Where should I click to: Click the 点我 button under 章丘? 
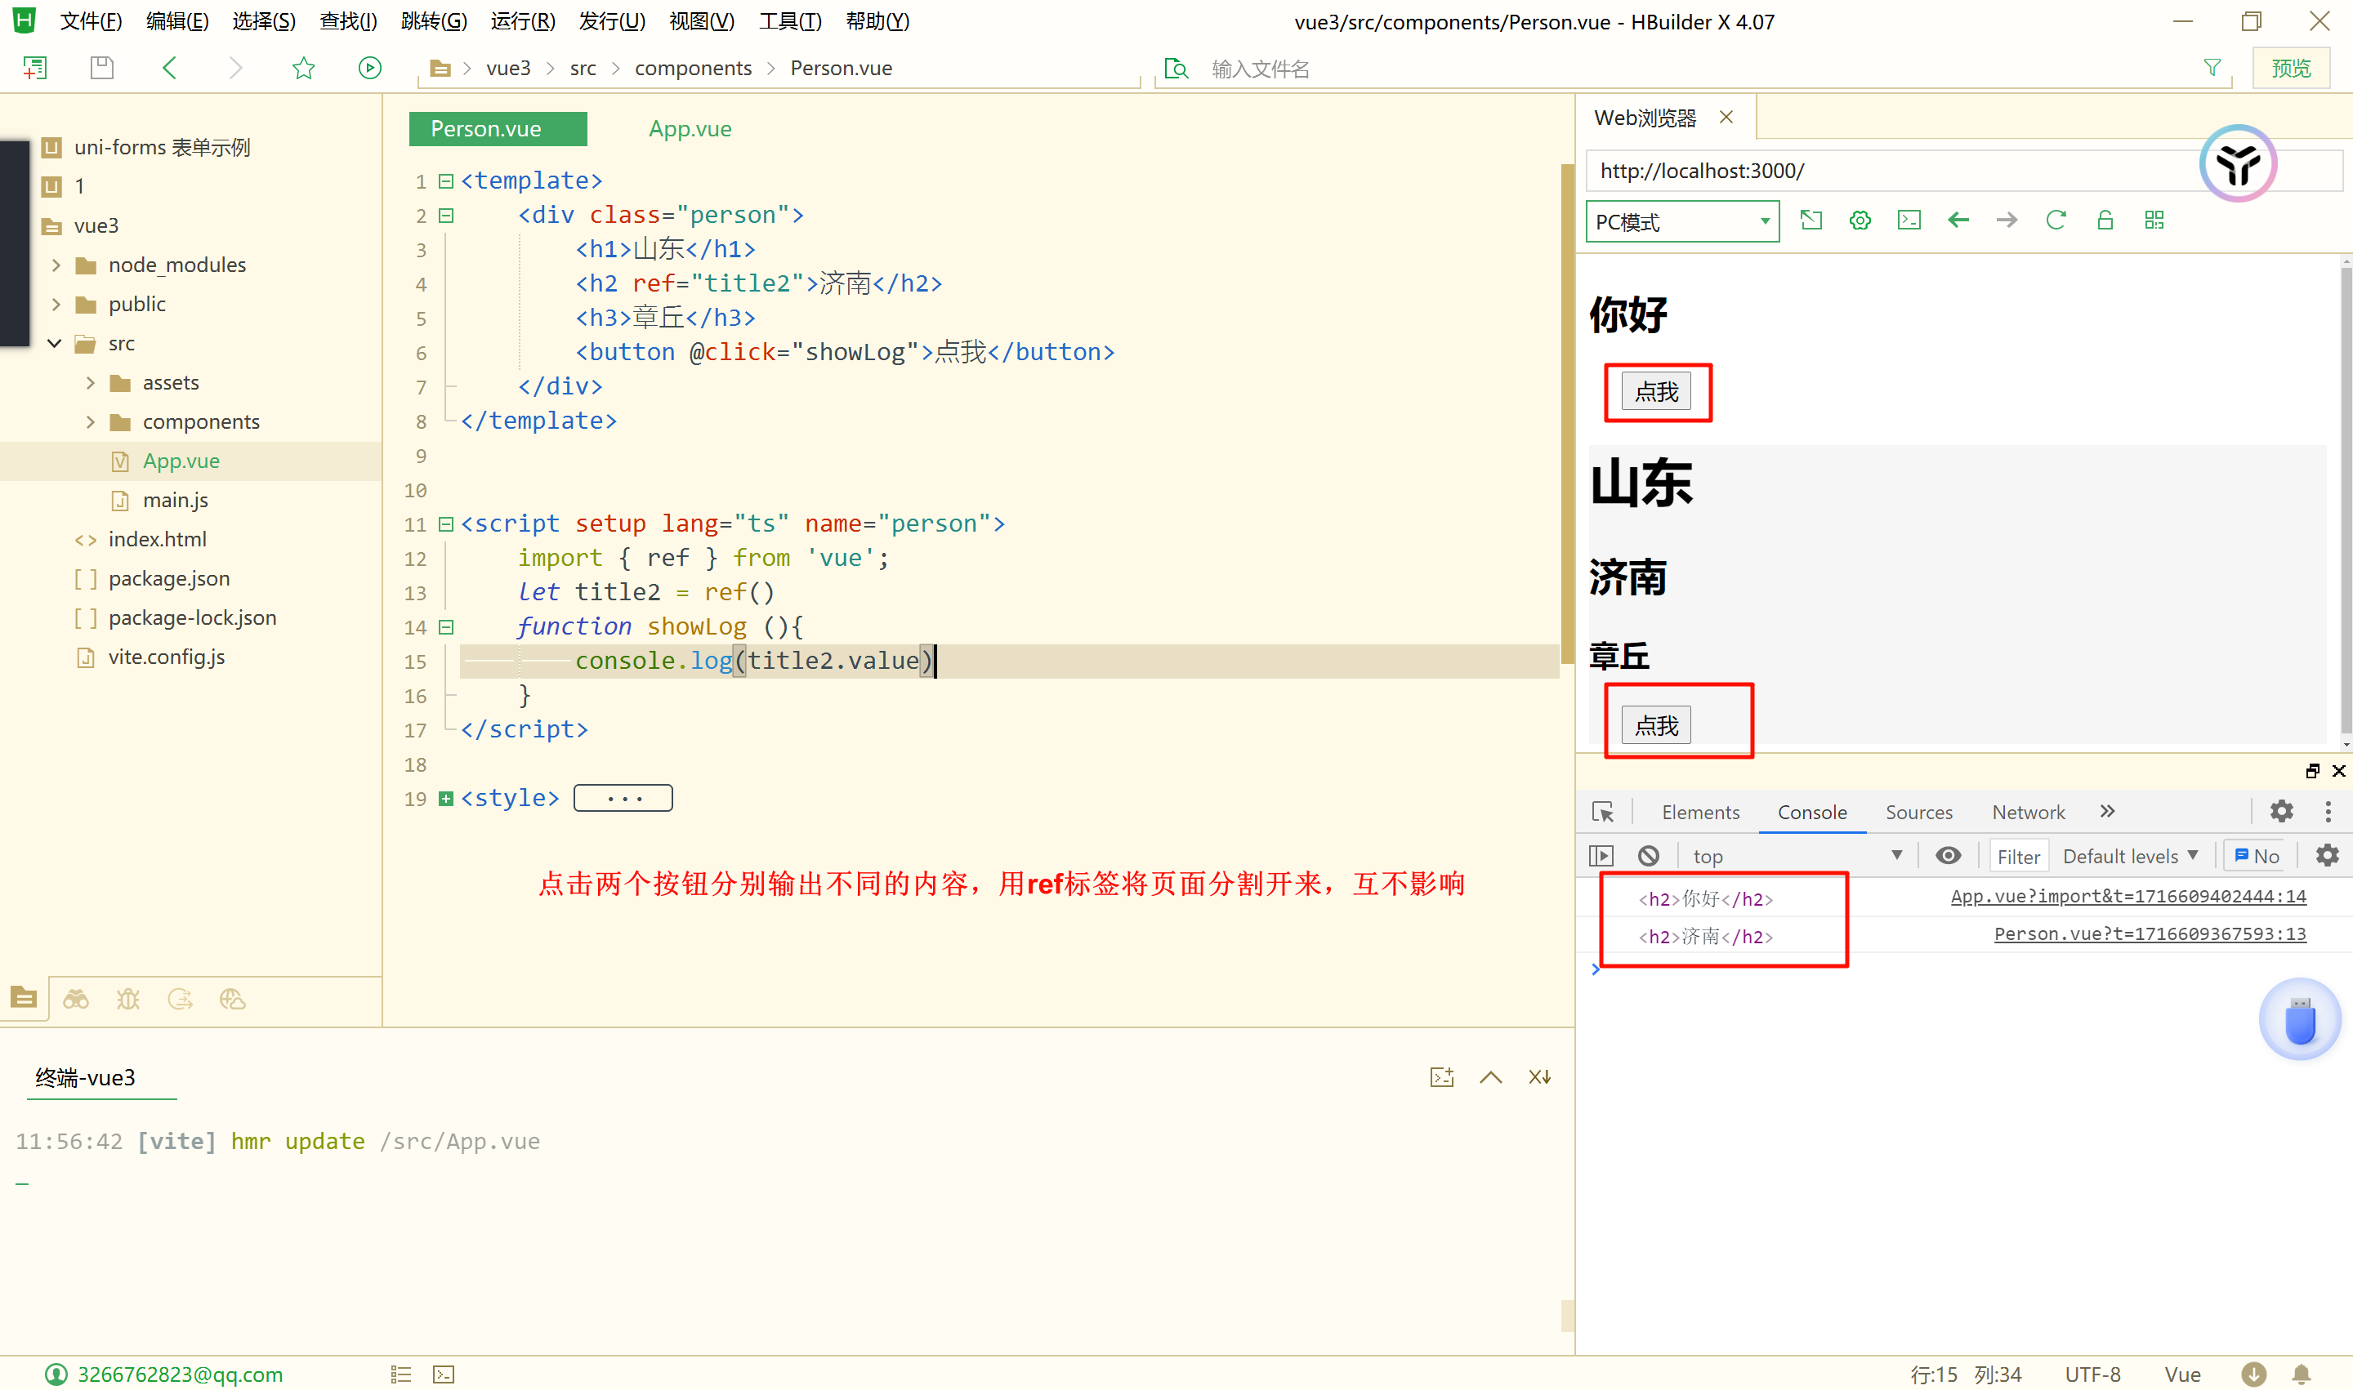(1656, 725)
